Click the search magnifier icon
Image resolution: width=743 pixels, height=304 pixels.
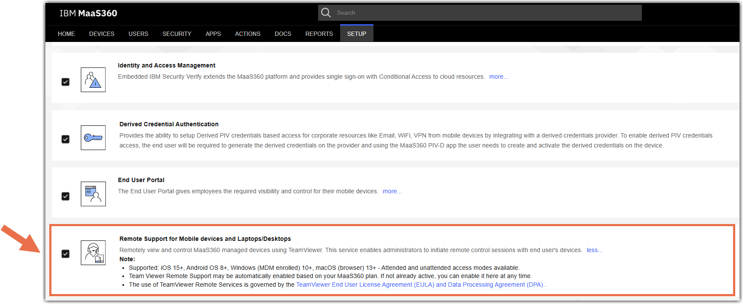[x=326, y=13]
